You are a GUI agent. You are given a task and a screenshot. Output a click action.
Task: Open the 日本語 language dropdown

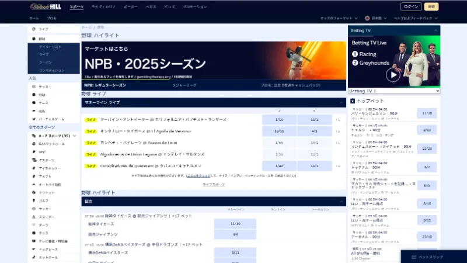coord(376,18)
